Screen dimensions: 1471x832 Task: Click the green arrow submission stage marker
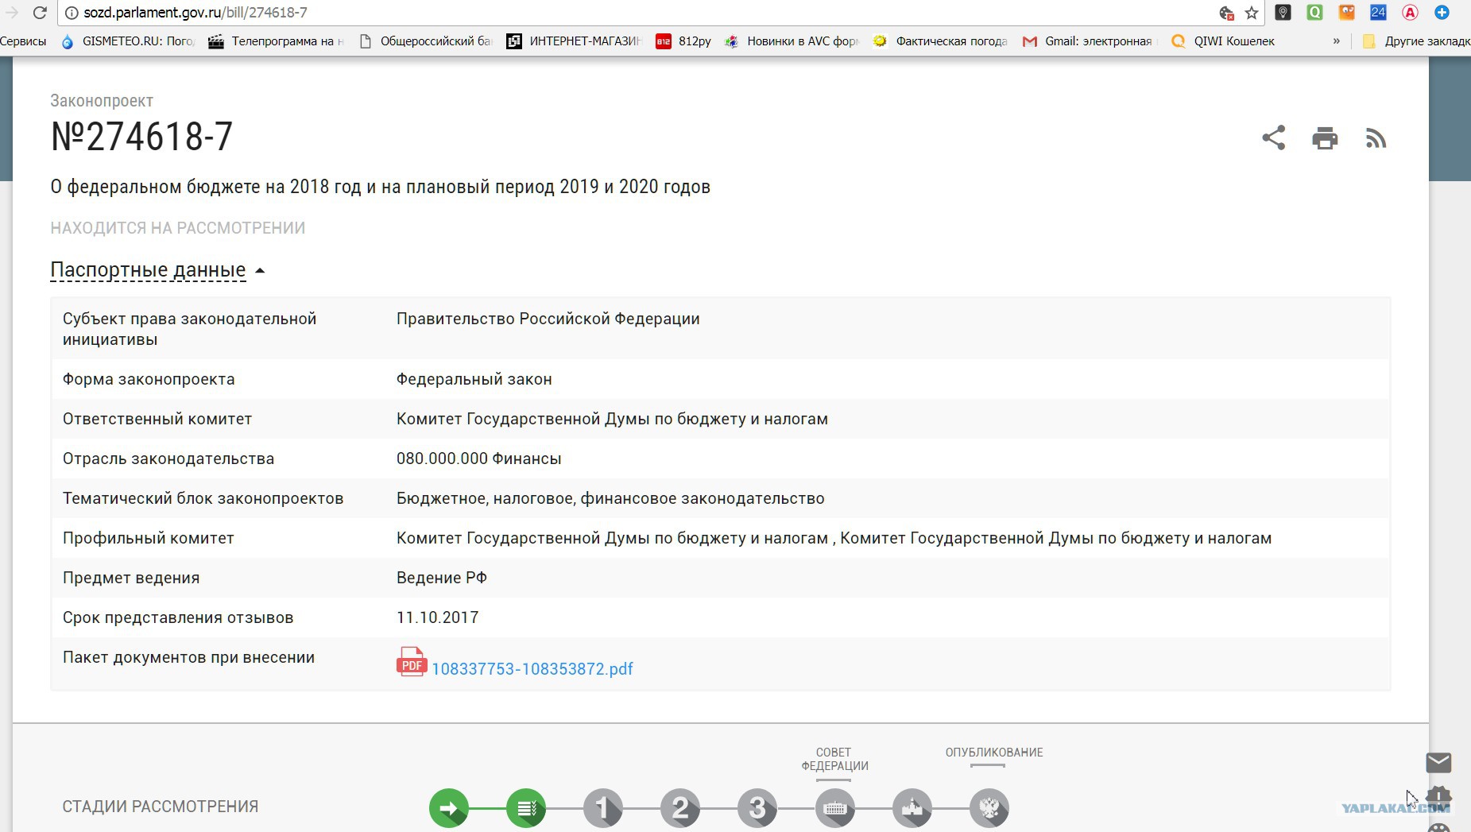point(449,808)
